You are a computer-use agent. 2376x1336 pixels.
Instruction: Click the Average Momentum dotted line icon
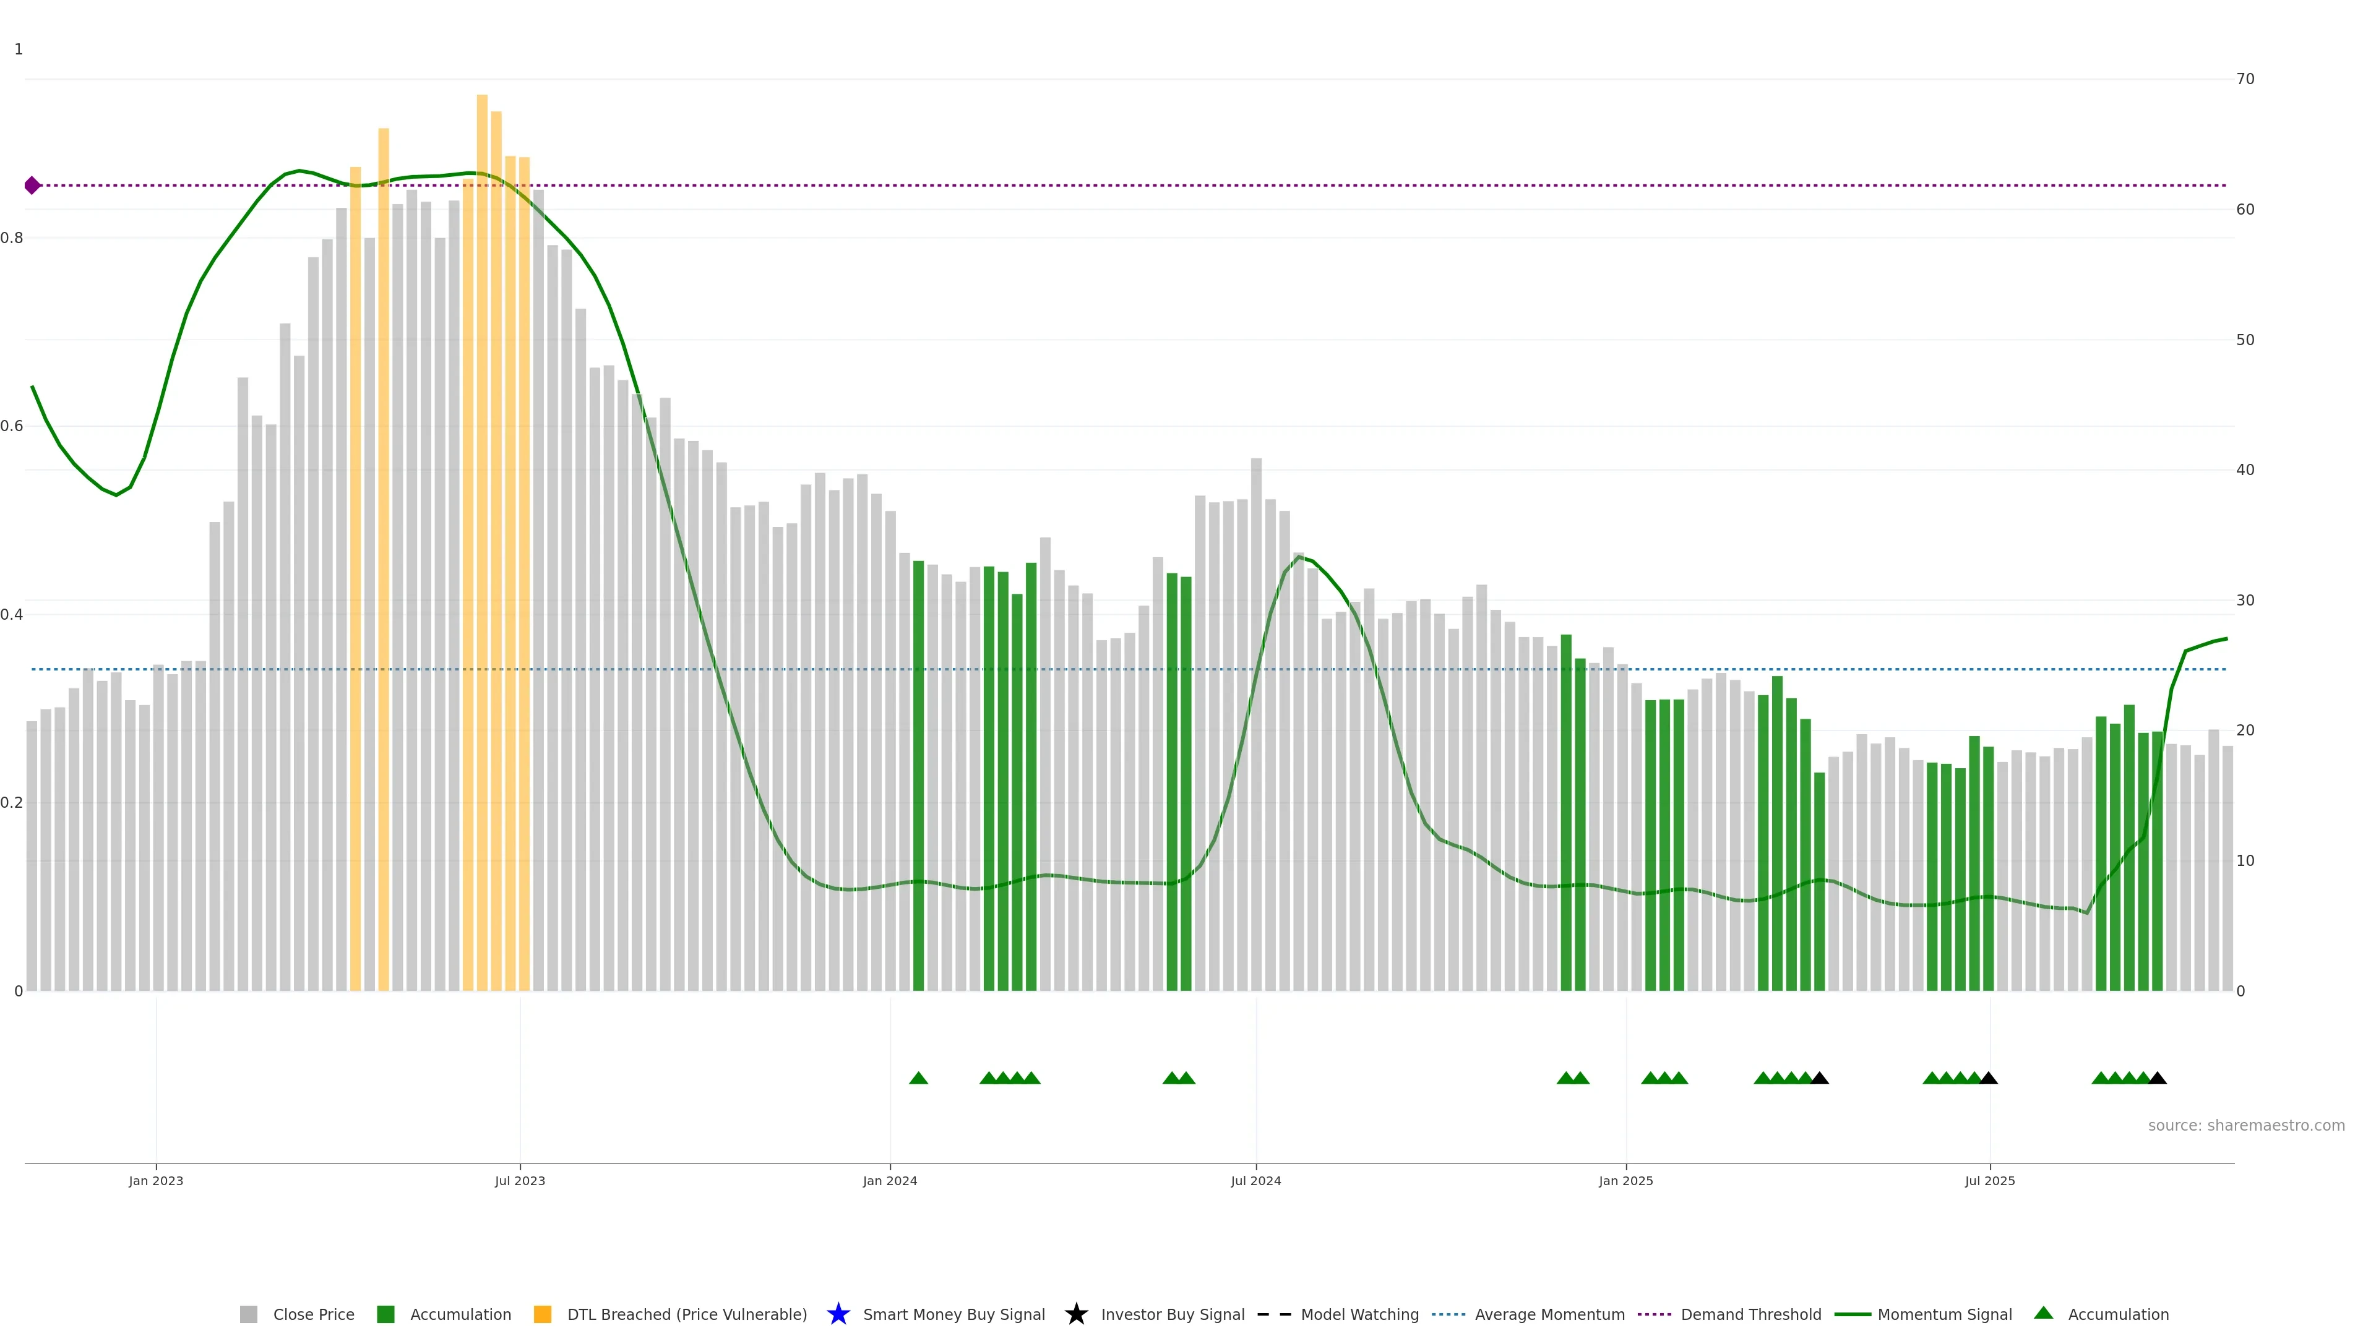tap(1448, 1315)
